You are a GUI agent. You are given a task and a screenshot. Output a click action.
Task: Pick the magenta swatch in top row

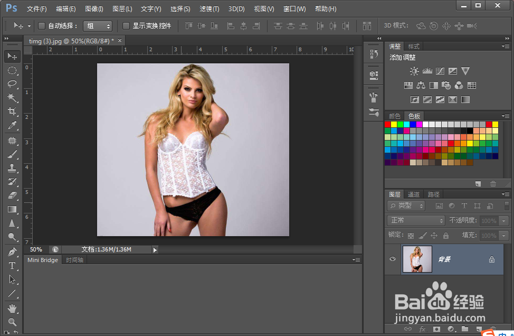click(x=419, y=124)
